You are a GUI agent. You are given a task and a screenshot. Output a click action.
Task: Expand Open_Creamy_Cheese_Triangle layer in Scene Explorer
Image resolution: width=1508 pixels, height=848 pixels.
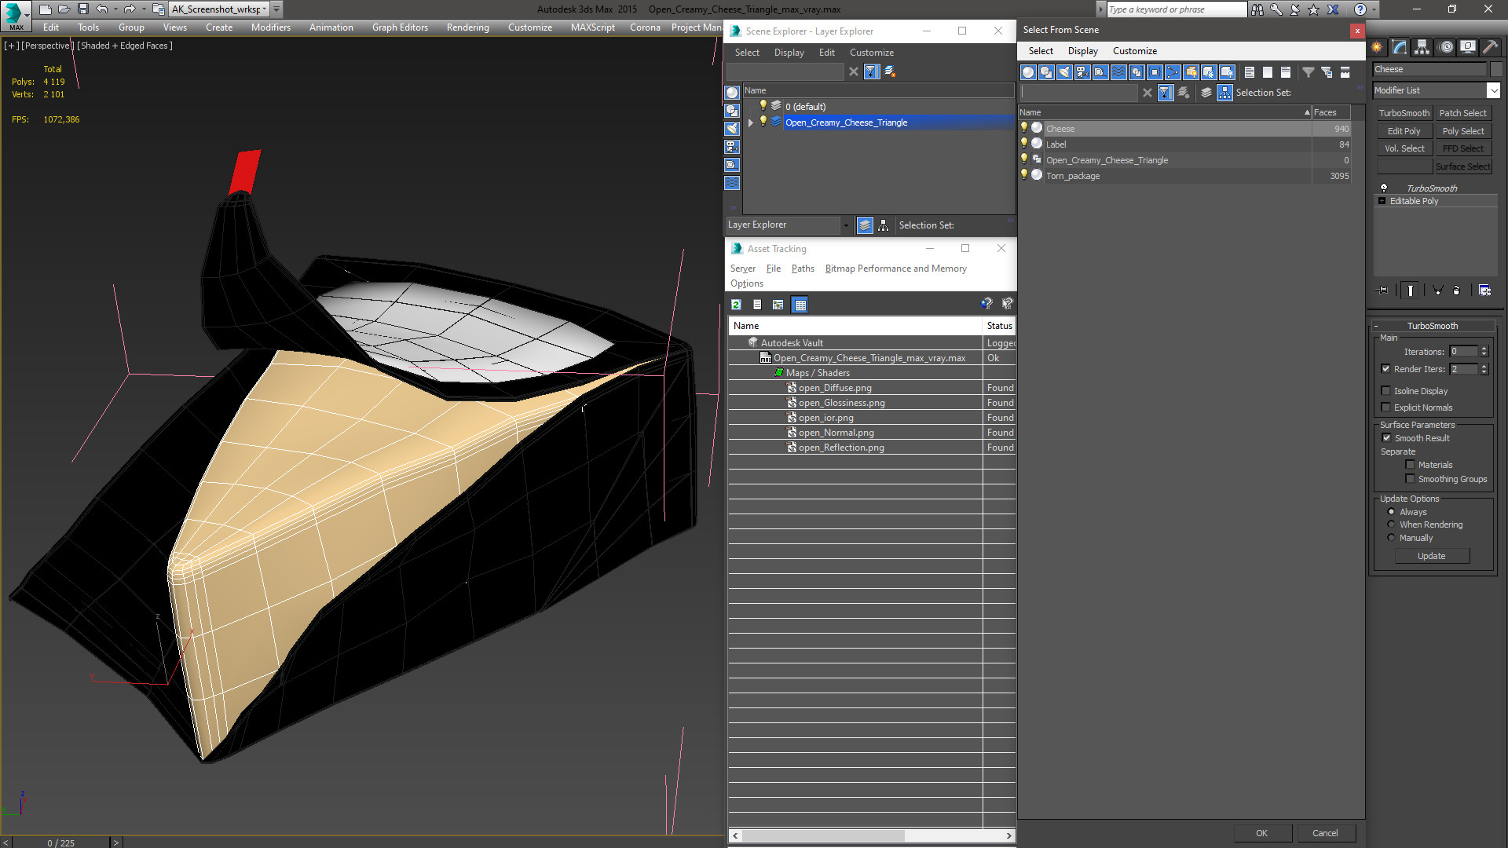click(751, 122)
